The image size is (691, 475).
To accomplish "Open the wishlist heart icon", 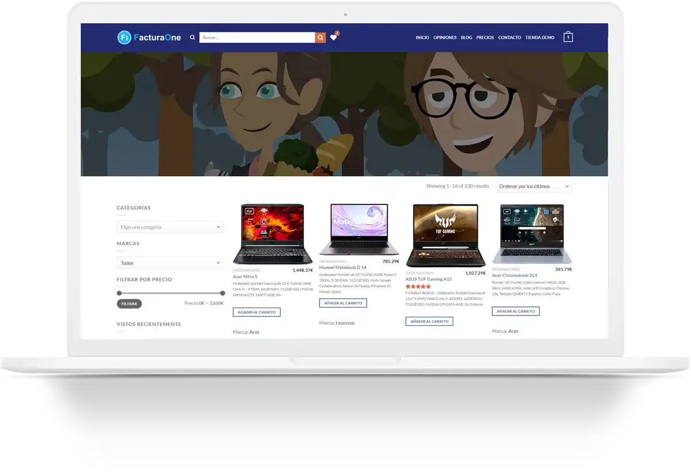I will pos(333,37).
